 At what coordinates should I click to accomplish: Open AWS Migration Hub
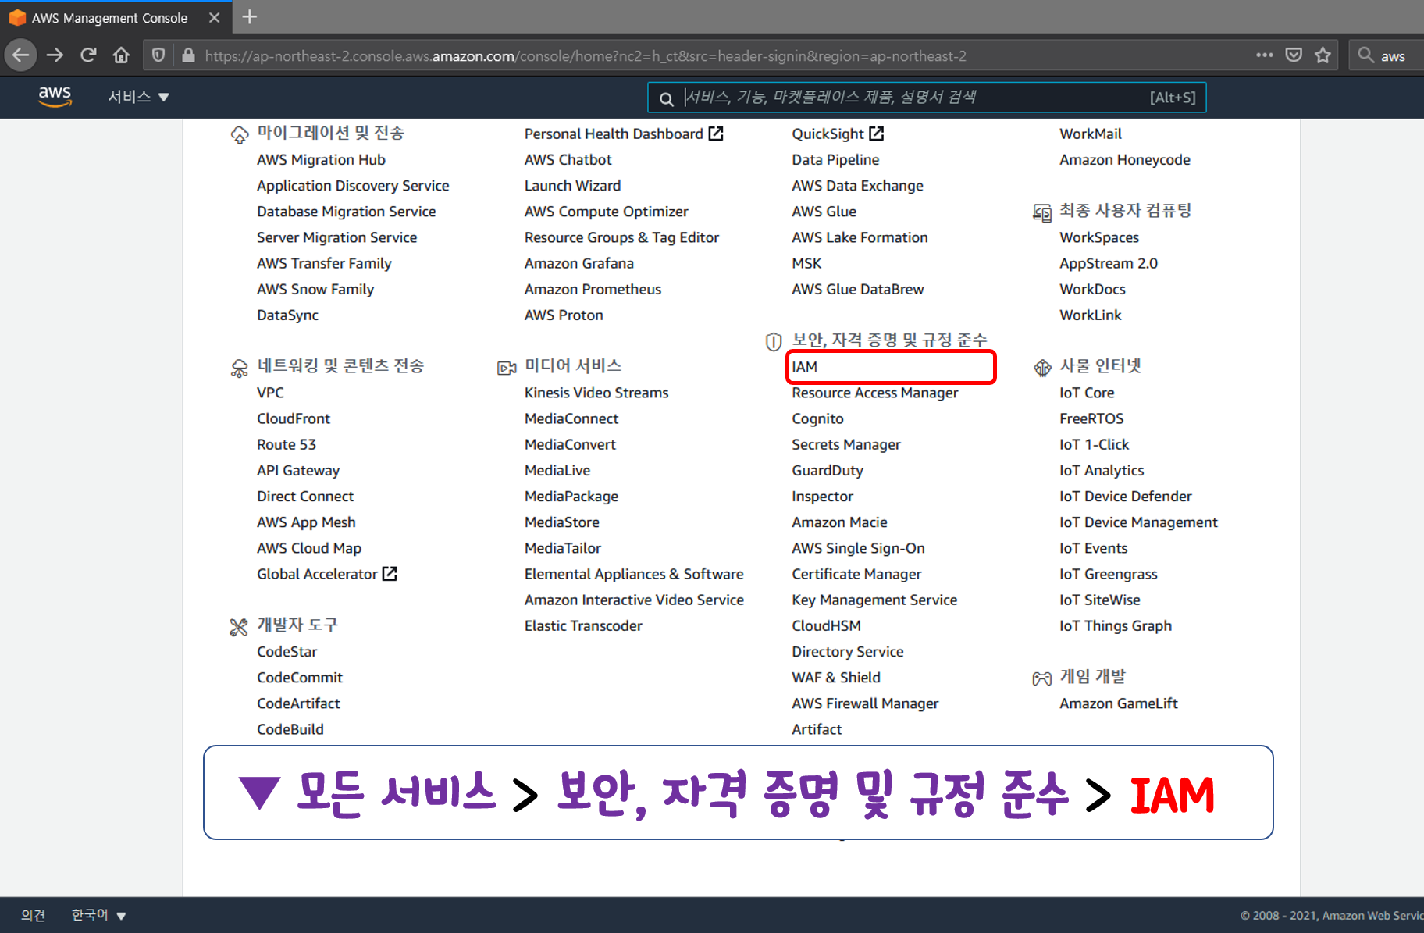click(321, 159)
